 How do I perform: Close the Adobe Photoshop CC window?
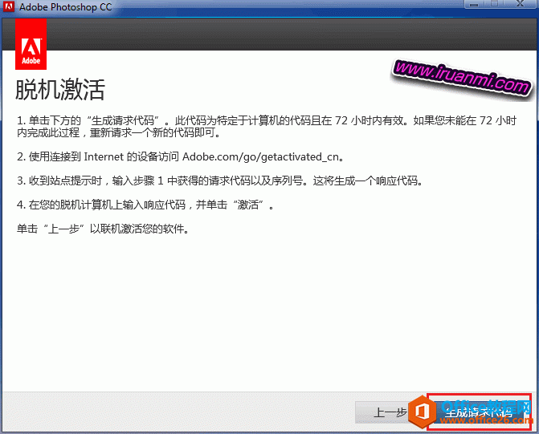[520, 4]
